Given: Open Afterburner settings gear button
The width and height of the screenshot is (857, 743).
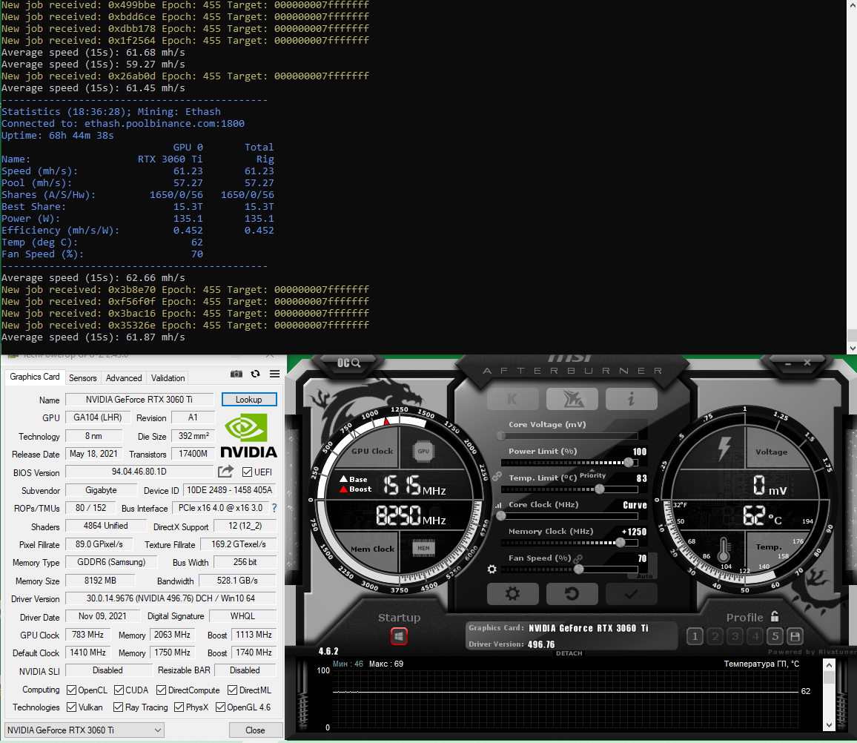Looking at the screenshot, I should tap(512, 594).
